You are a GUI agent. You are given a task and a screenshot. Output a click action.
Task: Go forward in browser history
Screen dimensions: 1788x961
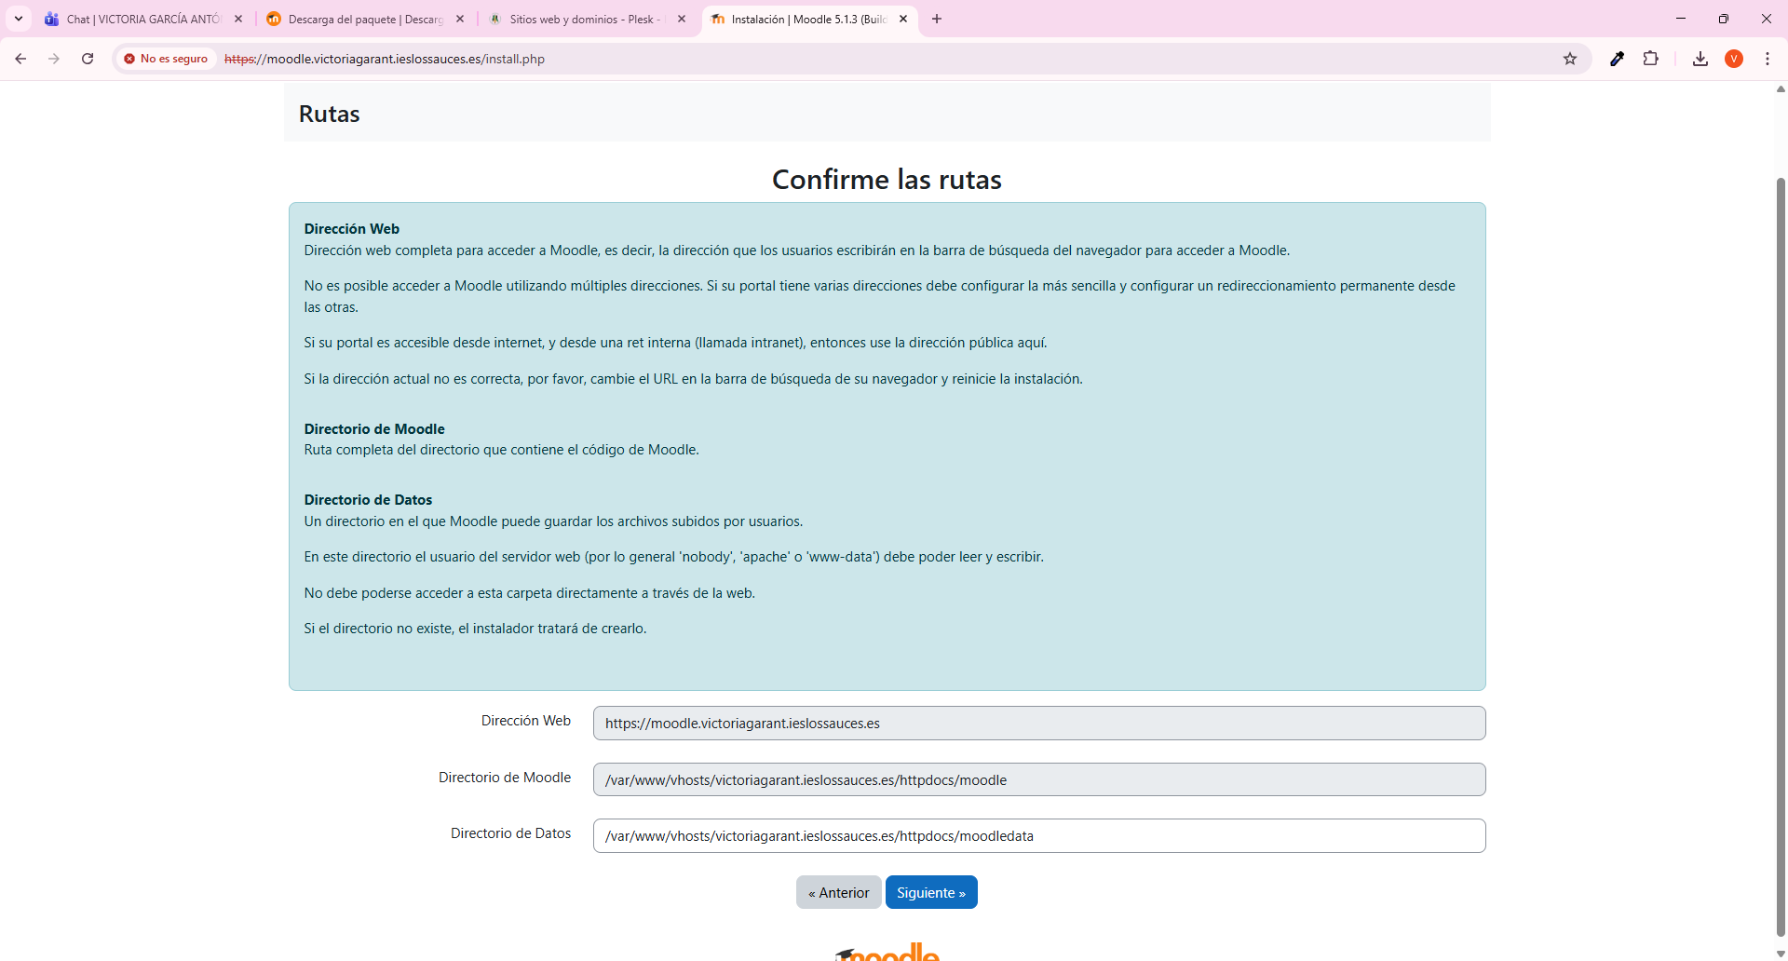(x=54, y=59)
